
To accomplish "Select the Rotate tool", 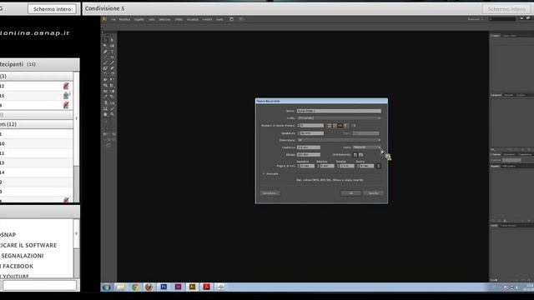I will tap(105, 74).
